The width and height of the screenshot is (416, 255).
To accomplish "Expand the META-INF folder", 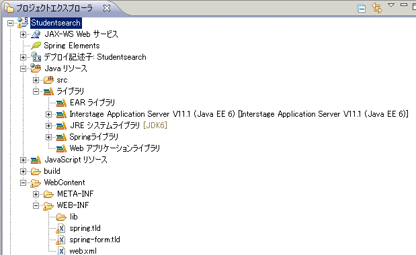I will pos(36,194).
